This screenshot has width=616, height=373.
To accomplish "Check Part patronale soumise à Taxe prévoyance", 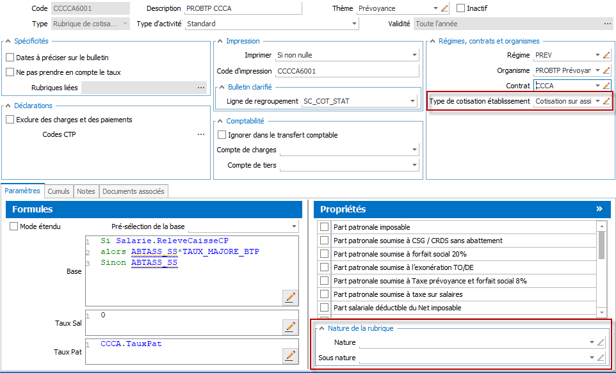I will [324, 281].
